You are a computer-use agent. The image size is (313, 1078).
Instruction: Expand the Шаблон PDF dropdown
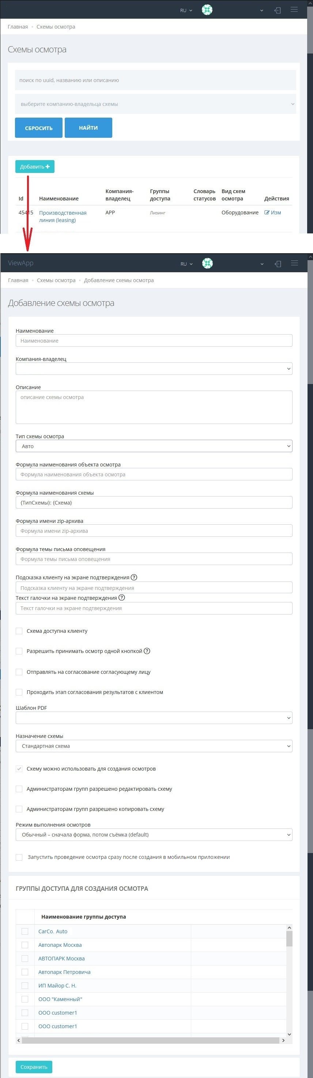coord(154,718)
